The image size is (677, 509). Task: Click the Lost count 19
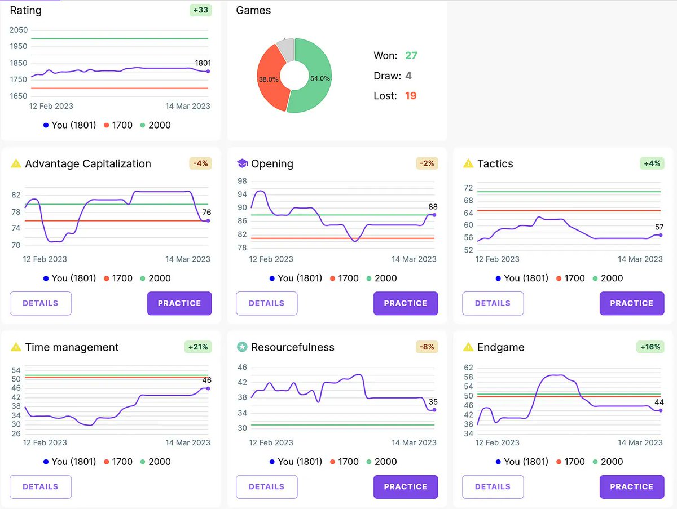(x=411, y=96)
